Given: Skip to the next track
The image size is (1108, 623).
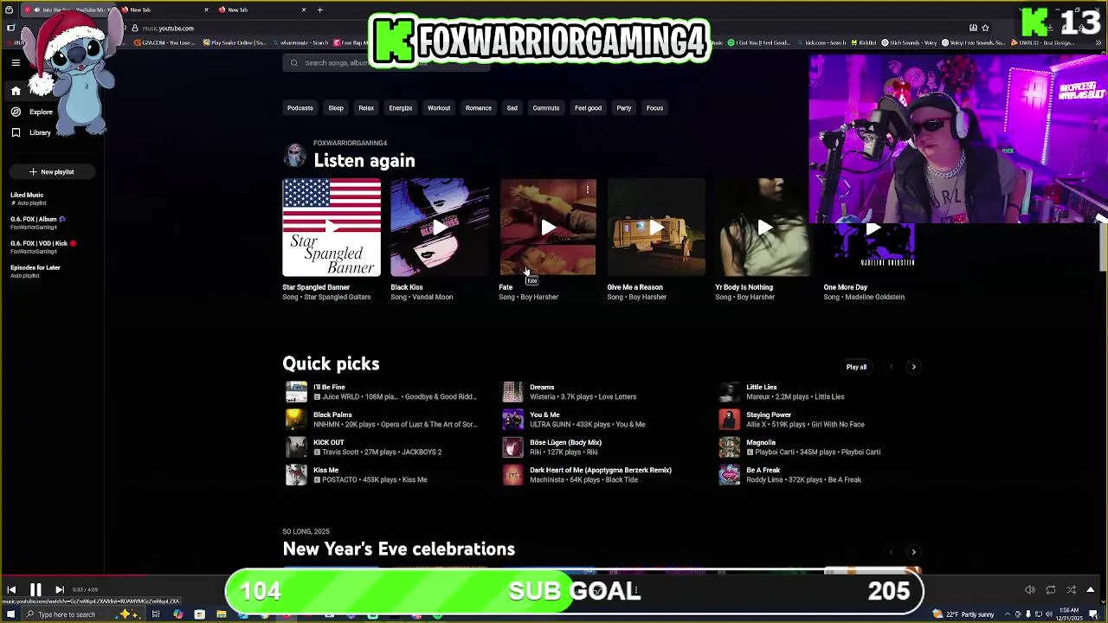Looking at the screenshot, I should (60, 590).
